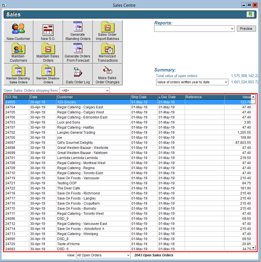Click the 1,205.55 value cell
This screenshot has width=261, height=262.
pos(238,133)
